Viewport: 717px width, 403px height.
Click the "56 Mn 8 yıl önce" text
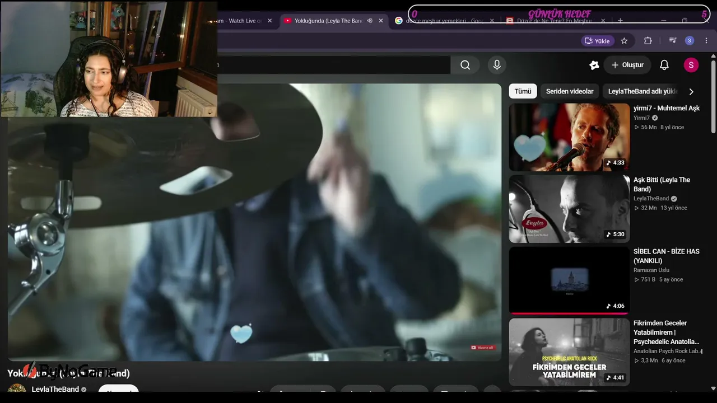tap(659, 127)
